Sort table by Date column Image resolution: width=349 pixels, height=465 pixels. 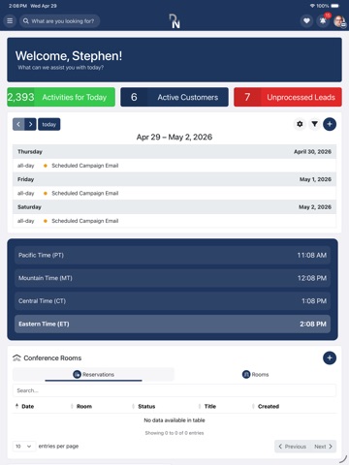[x=27, y=407]
